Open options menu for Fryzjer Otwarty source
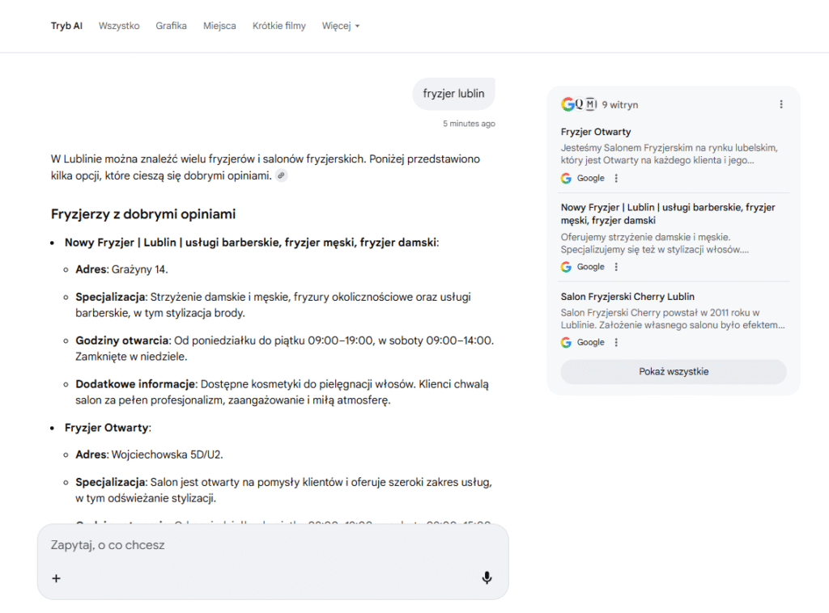The width and height of the screenshot is (829, 613). coord(616,178)
